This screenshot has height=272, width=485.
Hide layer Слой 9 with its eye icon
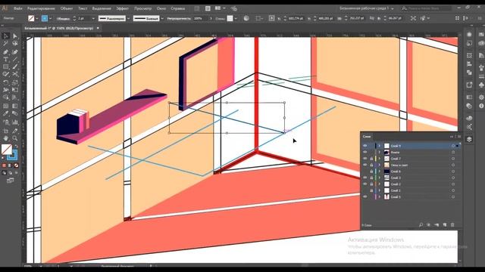[365, 146]
